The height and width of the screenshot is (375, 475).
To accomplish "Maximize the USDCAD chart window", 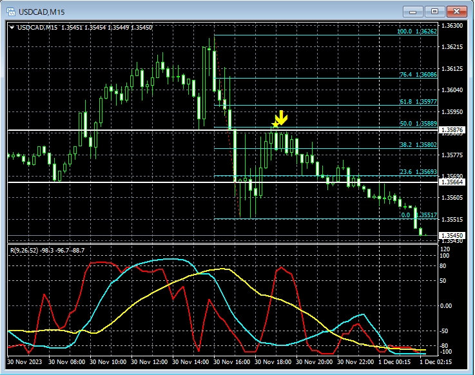I will click(435, 11).
